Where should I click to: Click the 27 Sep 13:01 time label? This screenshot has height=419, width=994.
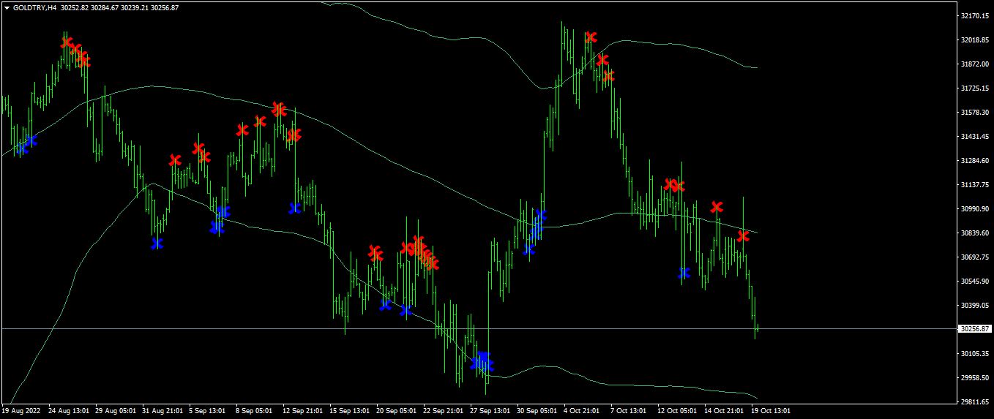click(490, 411)
